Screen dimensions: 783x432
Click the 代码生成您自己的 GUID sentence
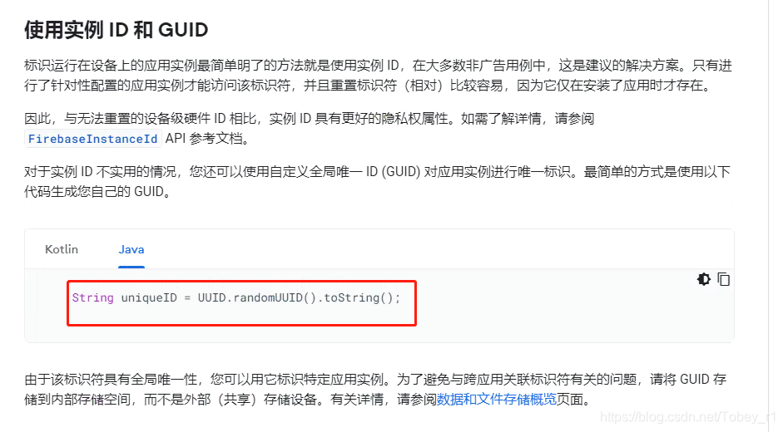tap(97, 192)
